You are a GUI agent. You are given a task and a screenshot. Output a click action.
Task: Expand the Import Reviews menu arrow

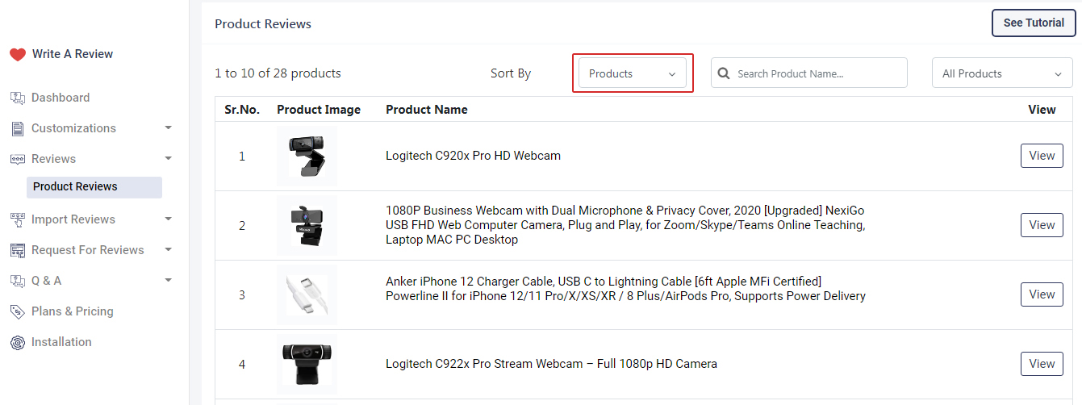[168, 219]
